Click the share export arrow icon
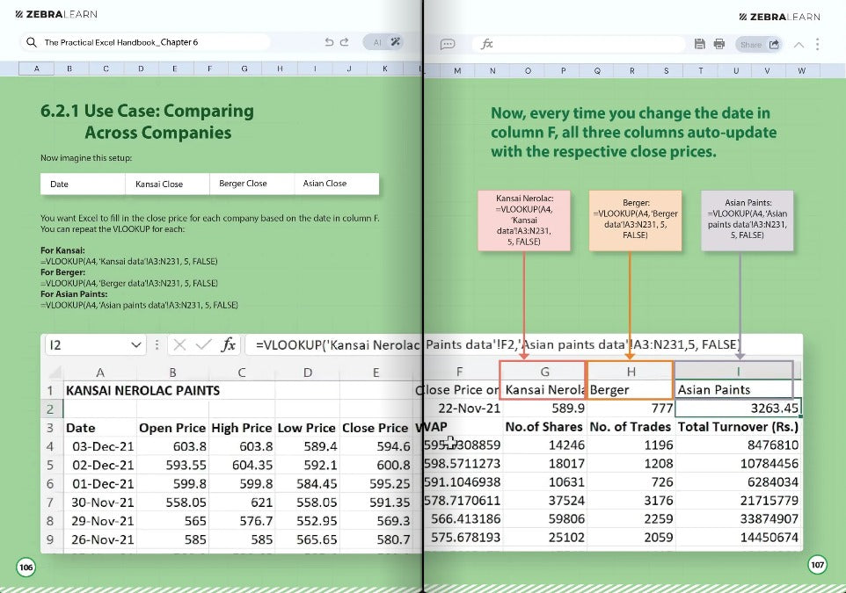This screenshot has height=593, width=846. pyautogui.click(x=774, y=44)
